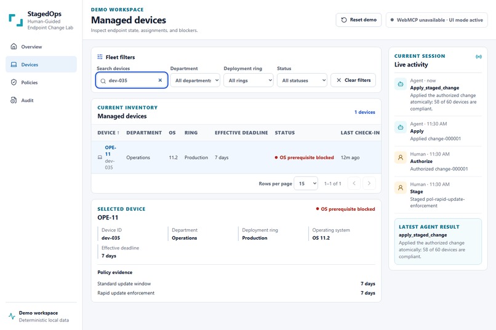
Task: Open the Status filter dropdown
Action: coord(302,81)
